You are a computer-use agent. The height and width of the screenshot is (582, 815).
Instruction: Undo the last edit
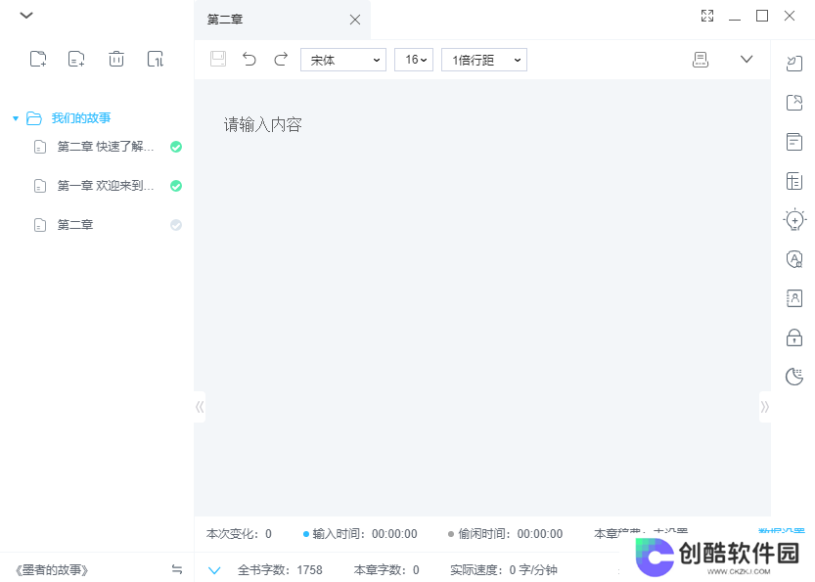pyautogui.click(x=249, y=59)
